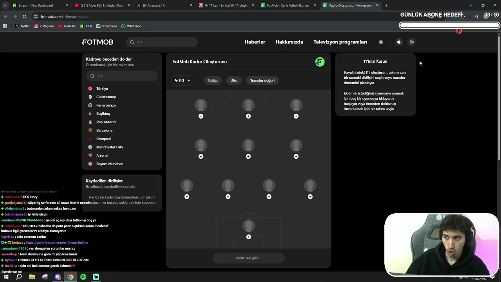This screenshot has height=282, width=501.
Task: Open Televizyon programları in the navigation
Action: [340, 42]
